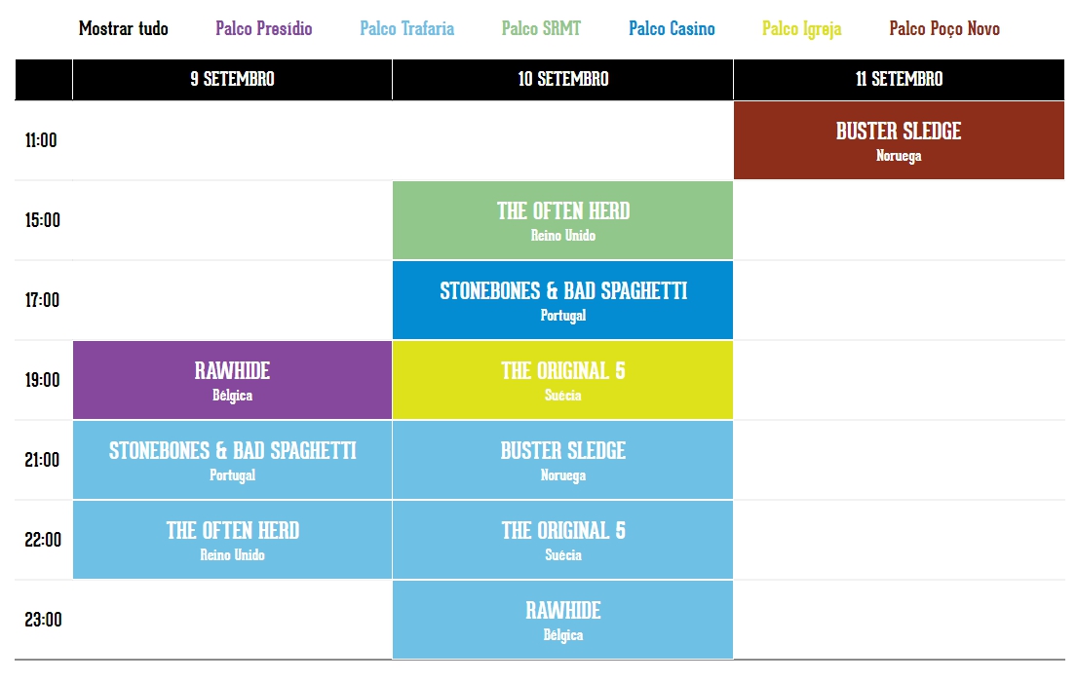This screenshot has width=1077, height=683.
Task: Open Rawhide event at 23:00
Action: [x=562, y=619]
